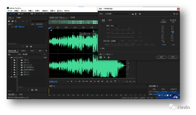Click the Import File icon
The image size is (196, 115).
[13, 21]
